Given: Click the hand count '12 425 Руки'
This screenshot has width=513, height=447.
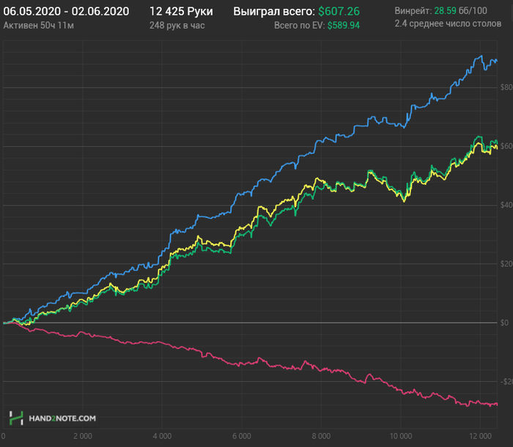Looking at the screenshot, I should [181, 12].
